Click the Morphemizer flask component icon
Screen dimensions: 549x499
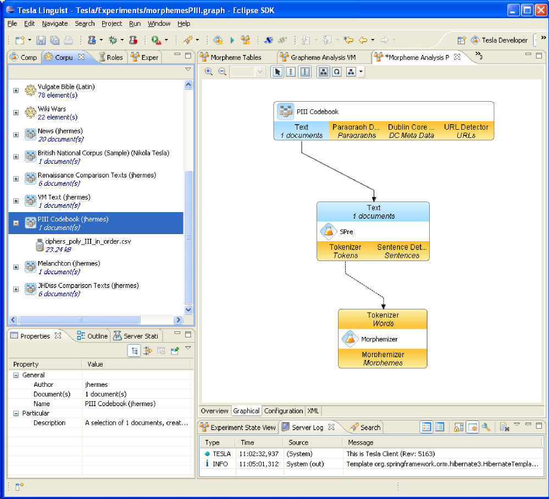349,339
